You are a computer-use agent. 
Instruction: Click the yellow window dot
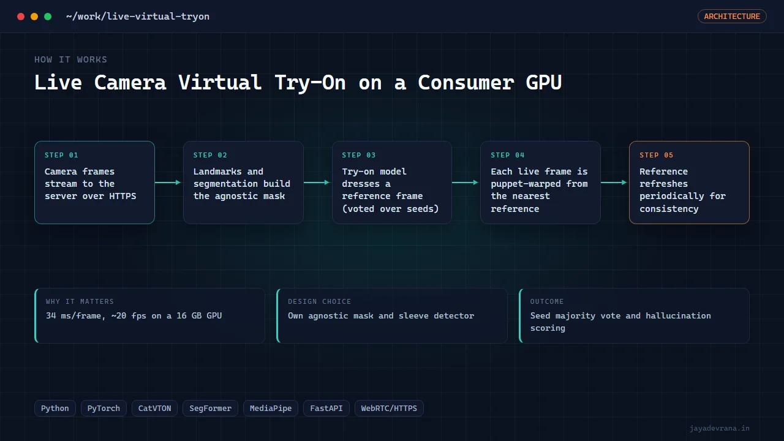tap(34, 17)
